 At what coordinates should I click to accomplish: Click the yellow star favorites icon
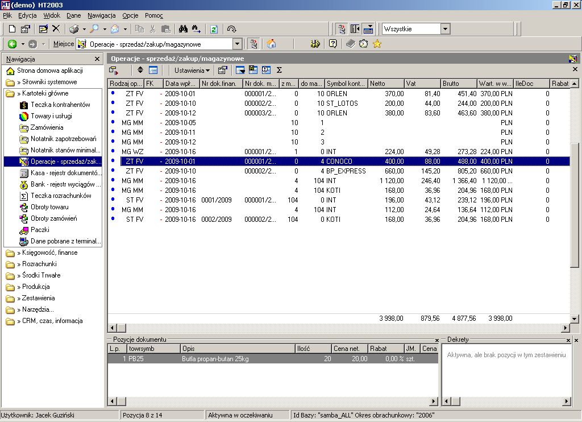coord(377,44)
